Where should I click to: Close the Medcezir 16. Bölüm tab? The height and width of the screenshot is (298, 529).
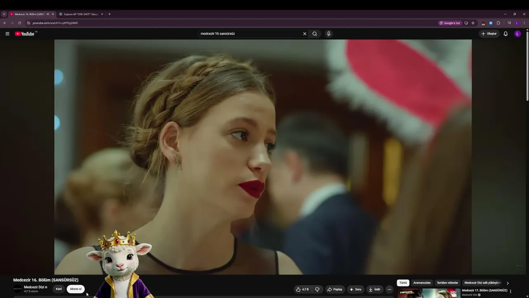53,14
